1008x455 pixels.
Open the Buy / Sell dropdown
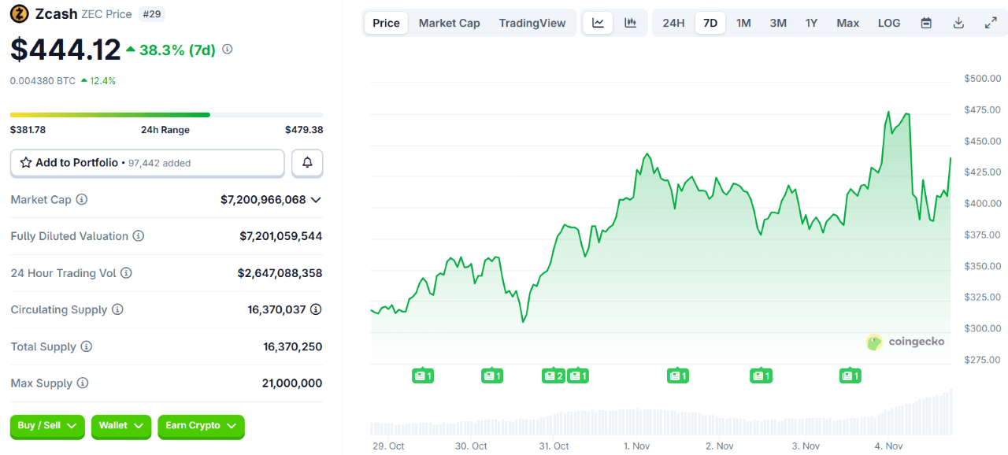[46, 427]
